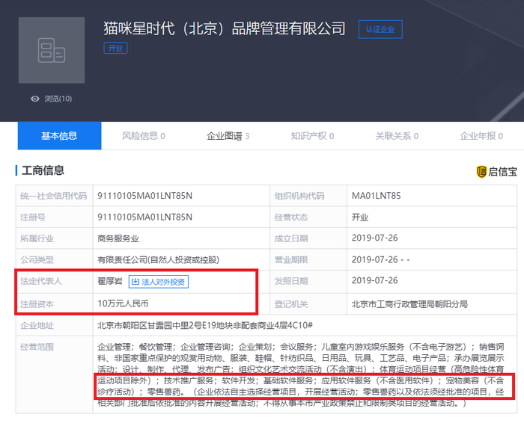
Task: Click the 浏览(10) view count text
Action: (x=58, y=99)
